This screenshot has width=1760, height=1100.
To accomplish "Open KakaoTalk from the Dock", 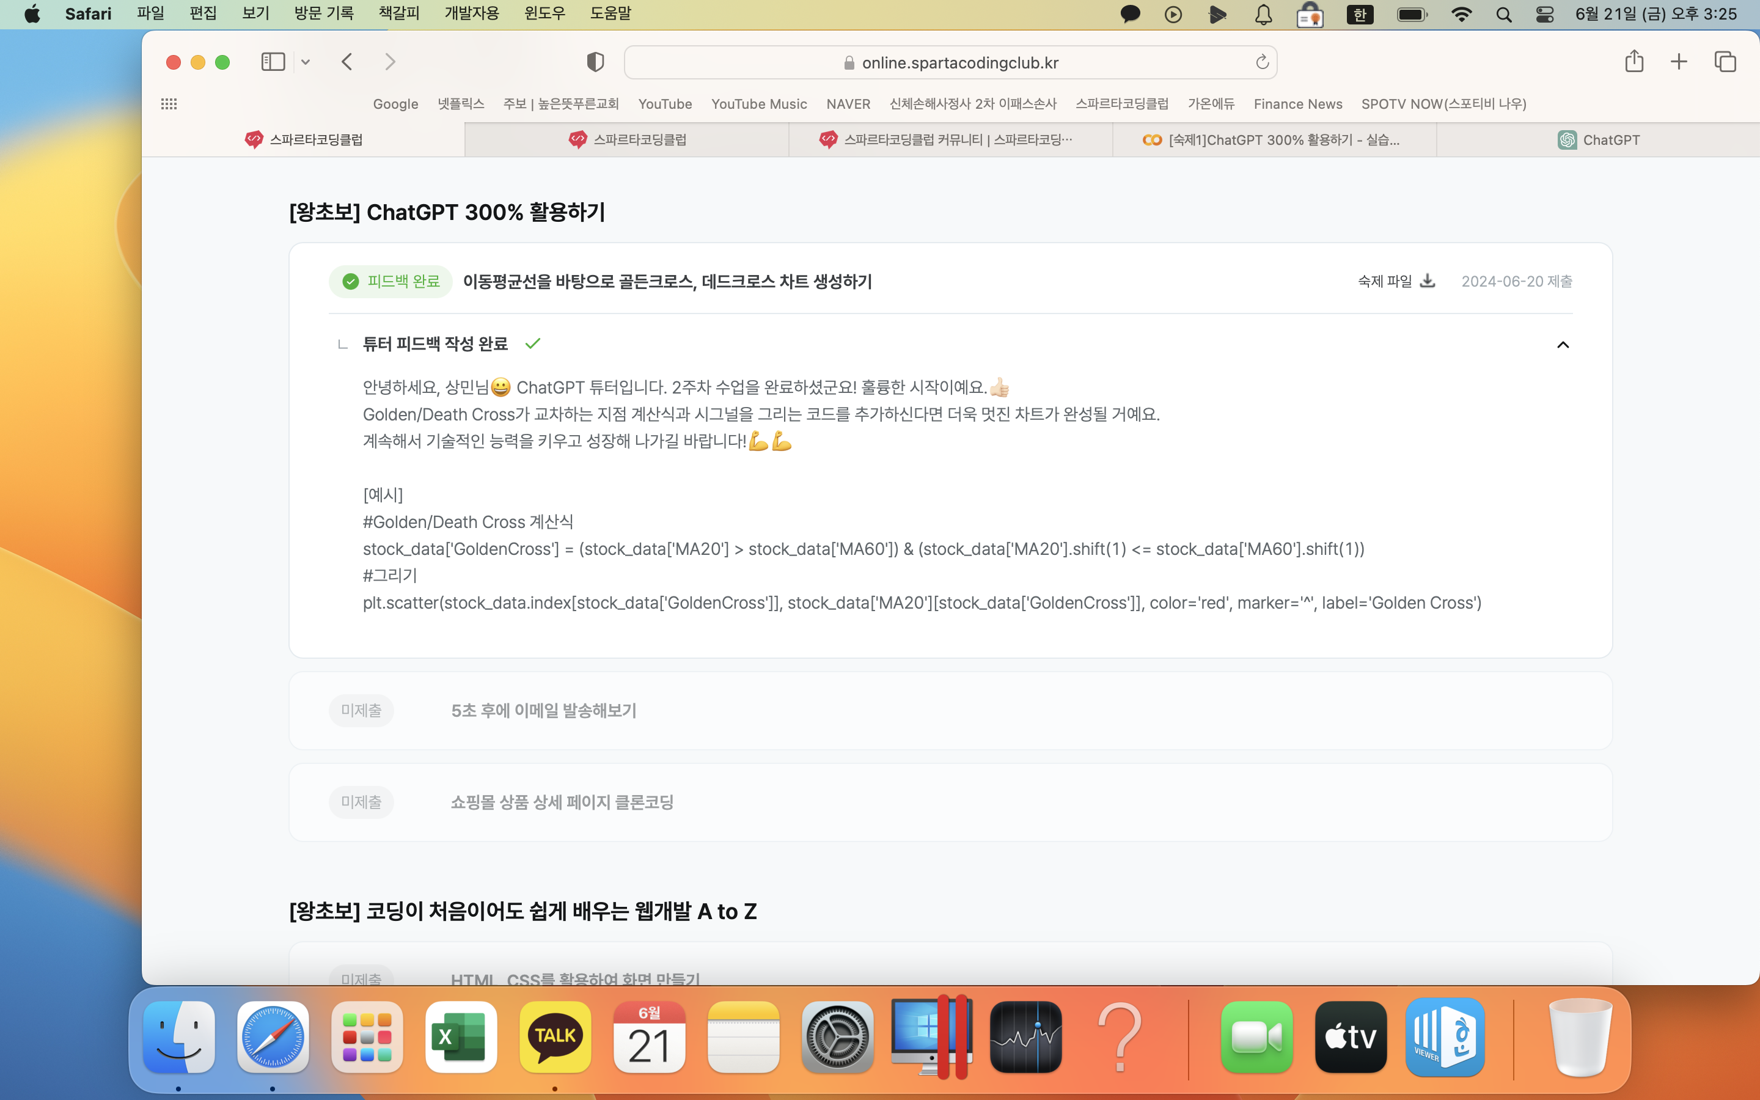I will pyautogui.click(x=555, y=1038).
